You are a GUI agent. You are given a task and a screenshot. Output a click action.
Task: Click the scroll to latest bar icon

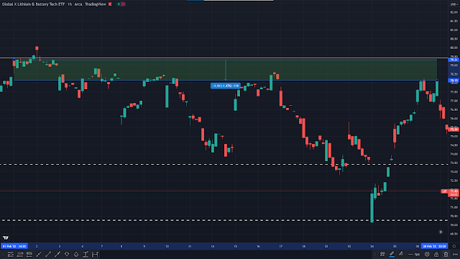[441, 232]
